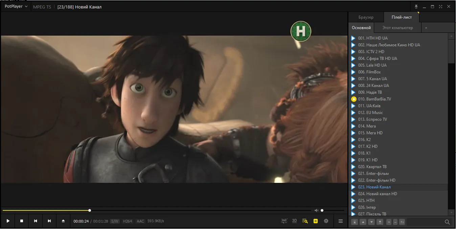The image size is (456, 229).
Task: Select channel 012. EU Music
Action: tap(398, 113)
